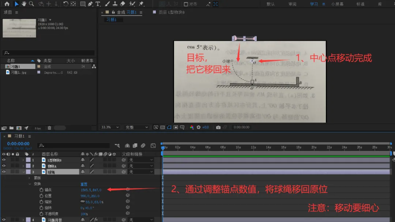This screenshot has width=395, height=222.
Task: Collapse the 变换 transform group
Action: (x=30, y=184)
